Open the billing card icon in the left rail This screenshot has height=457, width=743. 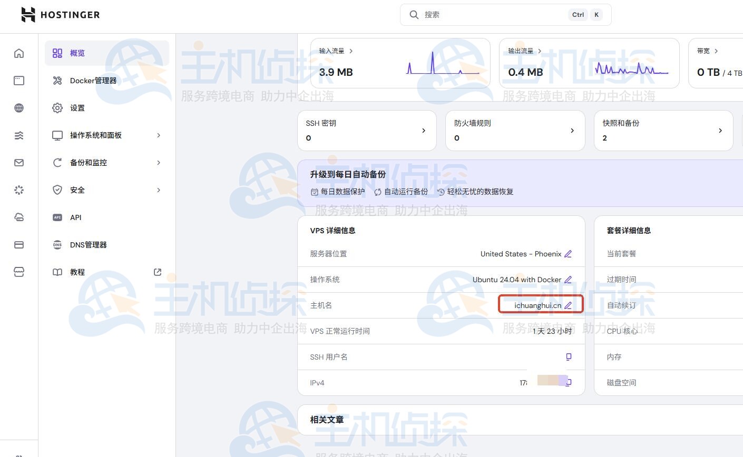18,244
